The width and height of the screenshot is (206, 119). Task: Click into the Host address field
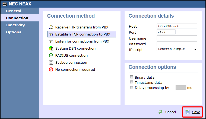tap(177, 26)
